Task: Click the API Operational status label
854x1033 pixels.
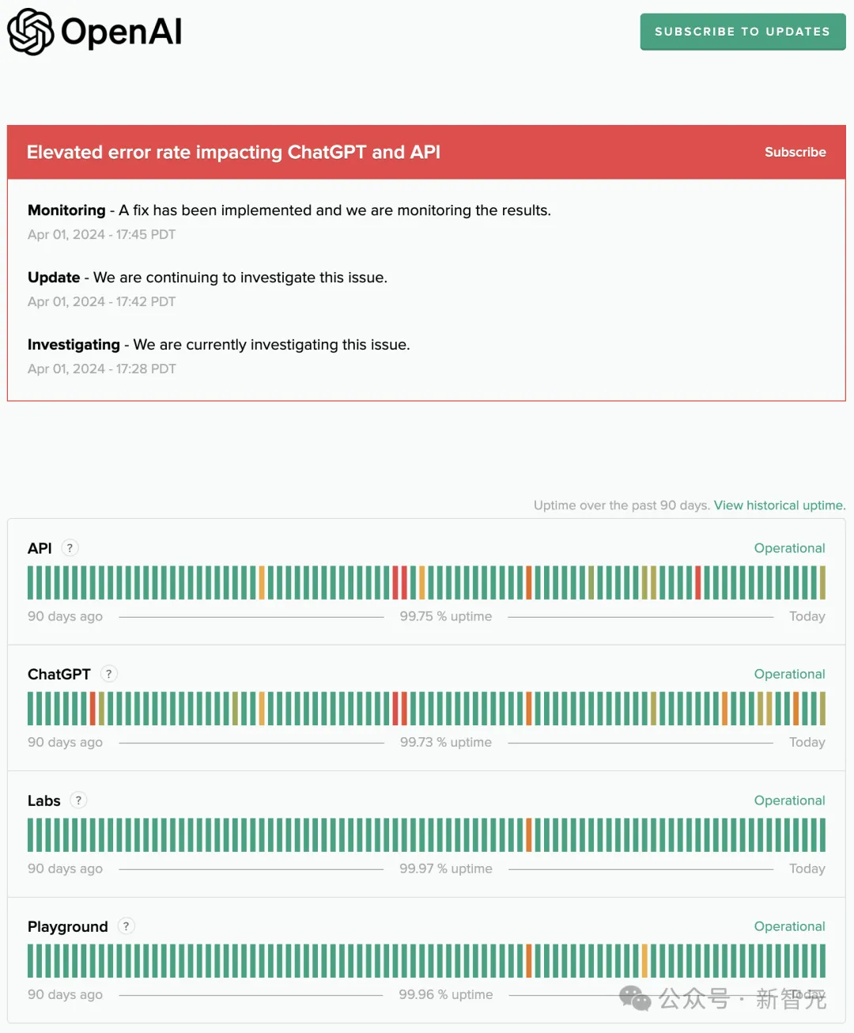Action: 789,548
